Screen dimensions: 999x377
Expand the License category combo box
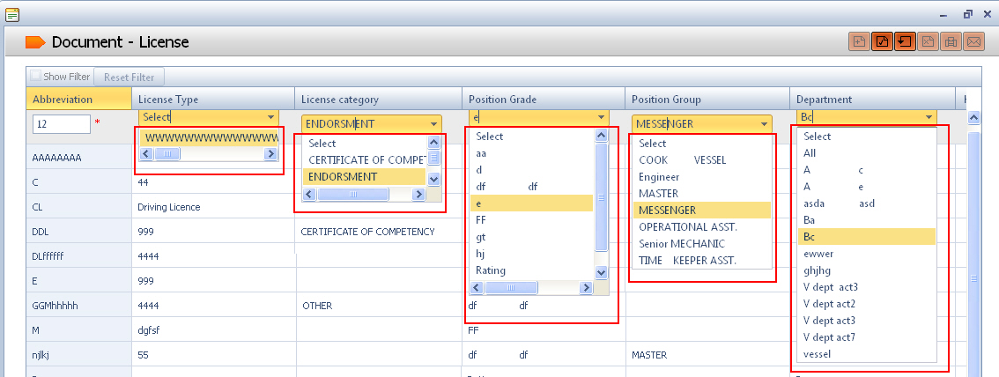tap(433, 124)
